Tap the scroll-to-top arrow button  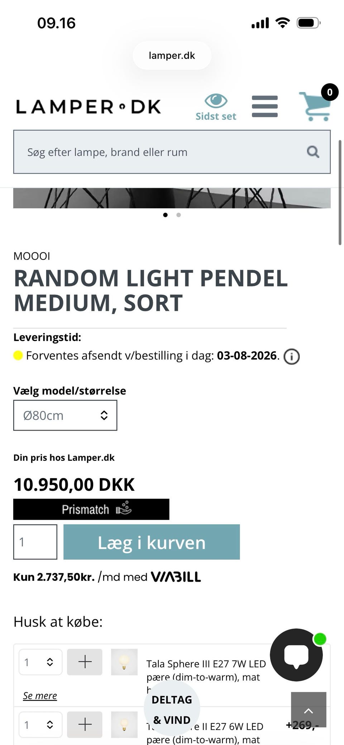309,710
